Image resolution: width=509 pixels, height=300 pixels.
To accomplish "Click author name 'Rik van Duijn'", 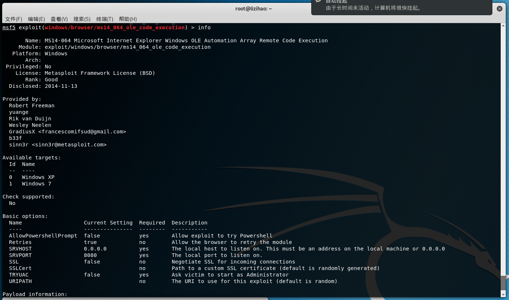I will [x=30, y=119].
